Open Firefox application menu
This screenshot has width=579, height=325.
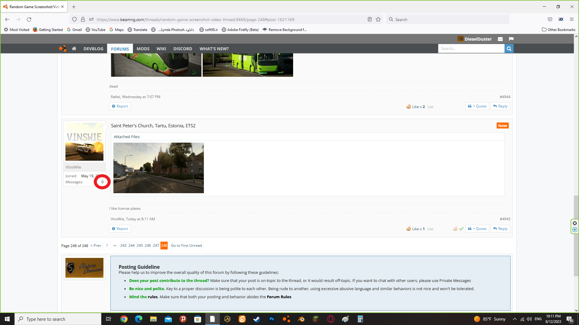click(x=571, y=20)
